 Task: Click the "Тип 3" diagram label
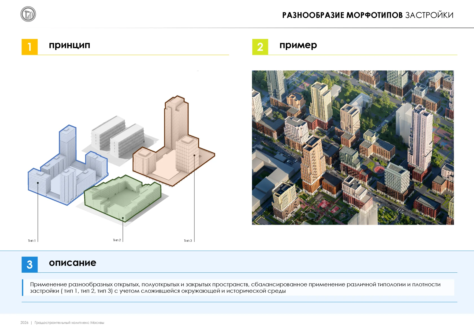pyautogui.click(x=188, y=241)
